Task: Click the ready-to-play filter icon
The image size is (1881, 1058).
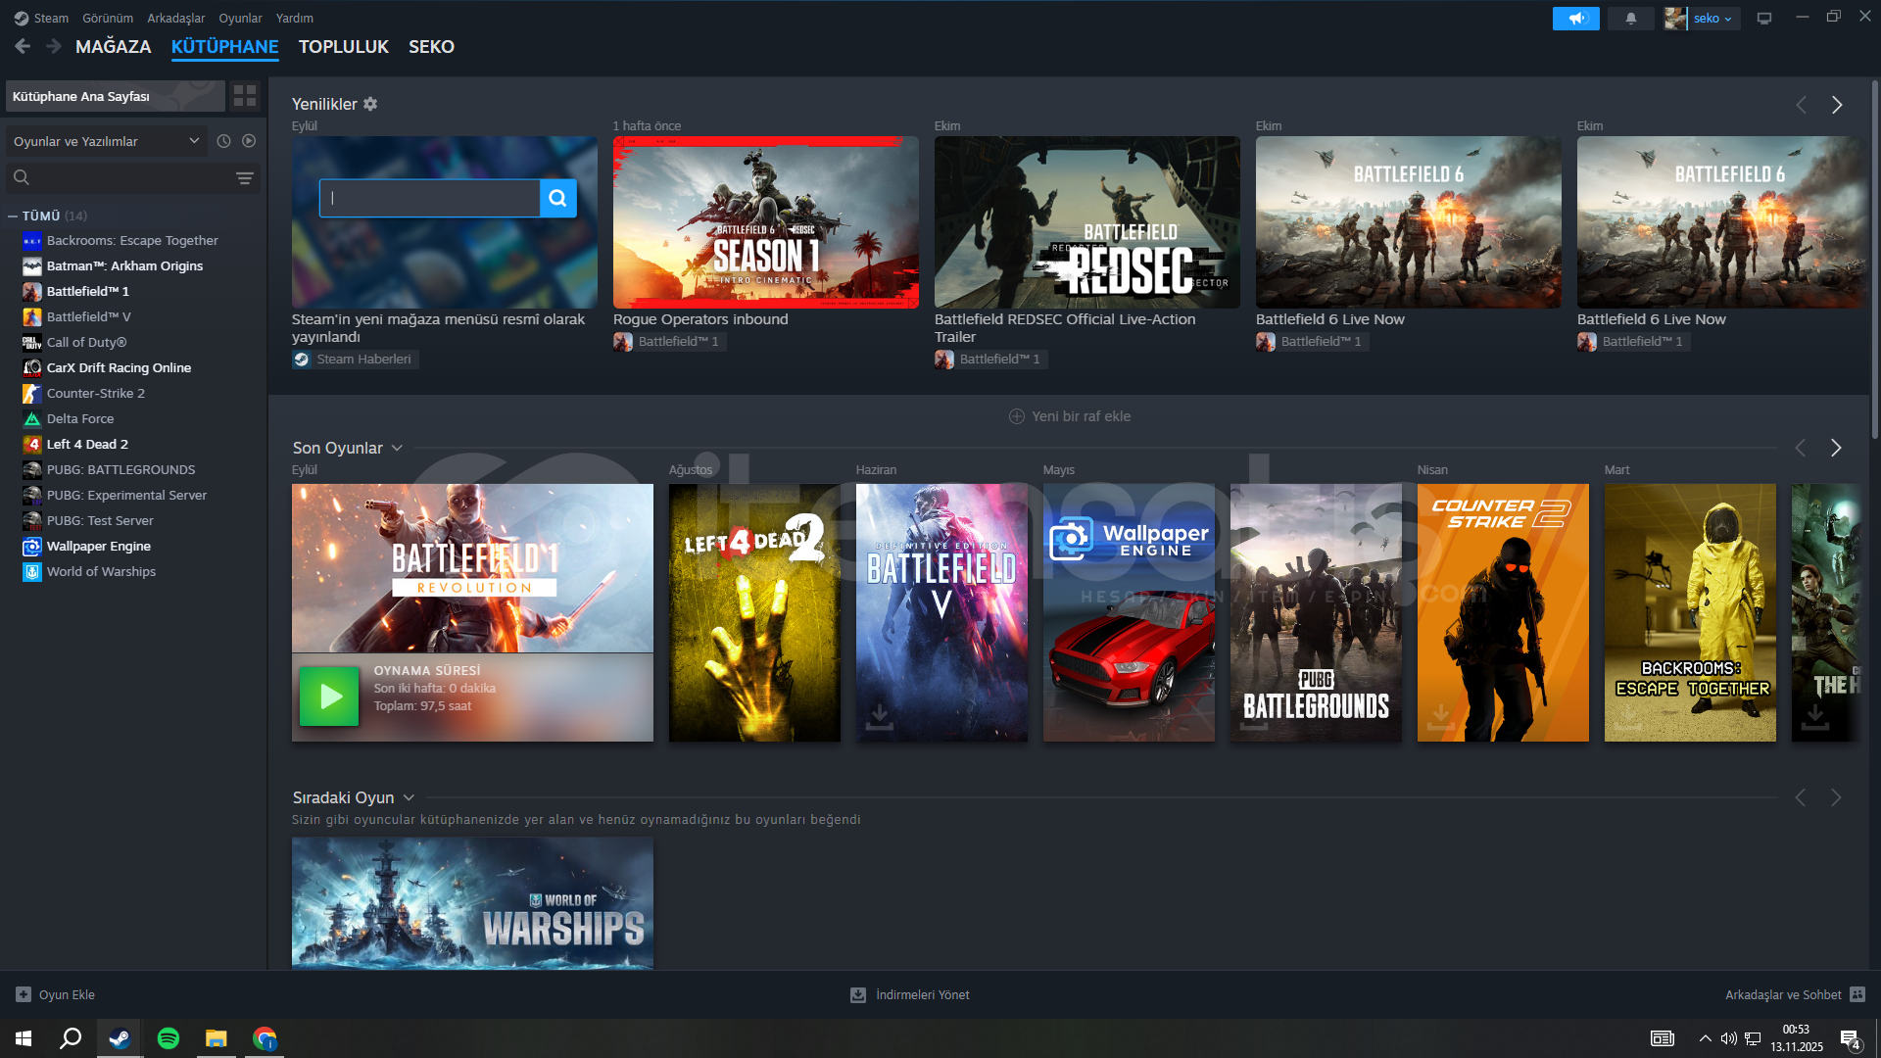Action: pos(249,141)
